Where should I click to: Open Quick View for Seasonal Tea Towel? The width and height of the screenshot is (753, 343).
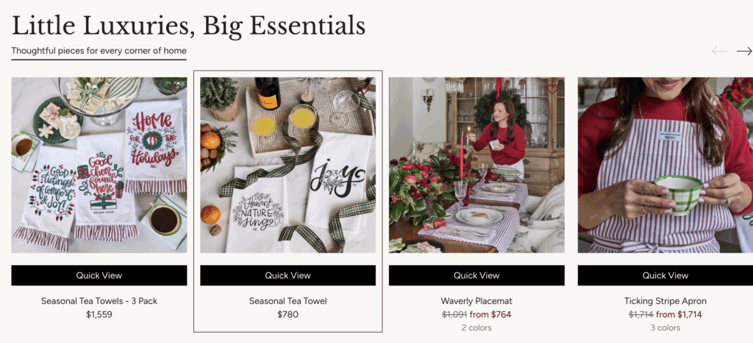(288, 275)
